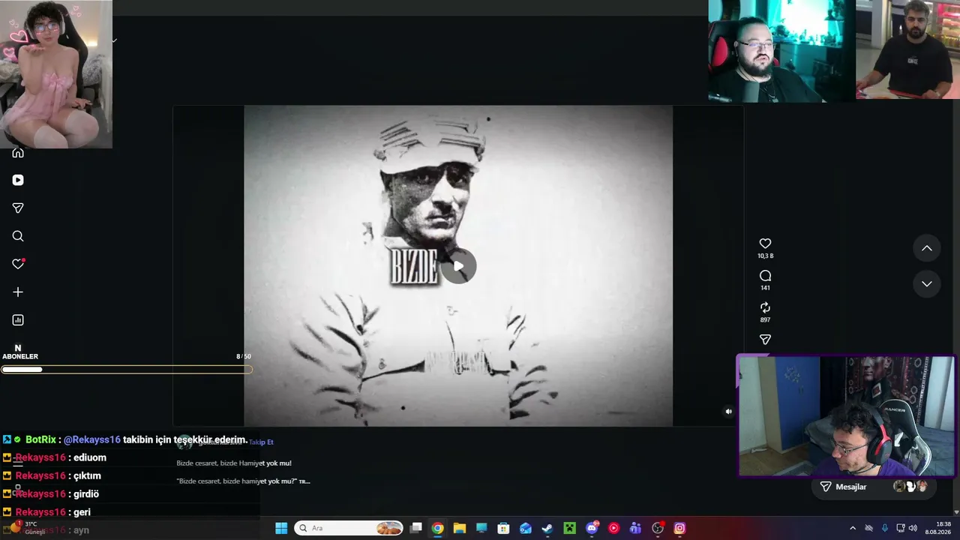This screenshot has height=540, width=960.
Task: Follow the account with Takip Et
Action: [261, 442]
